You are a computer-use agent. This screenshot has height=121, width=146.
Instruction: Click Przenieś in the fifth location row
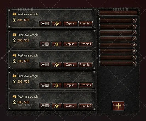pyautogui.click(x=85, y=106)
